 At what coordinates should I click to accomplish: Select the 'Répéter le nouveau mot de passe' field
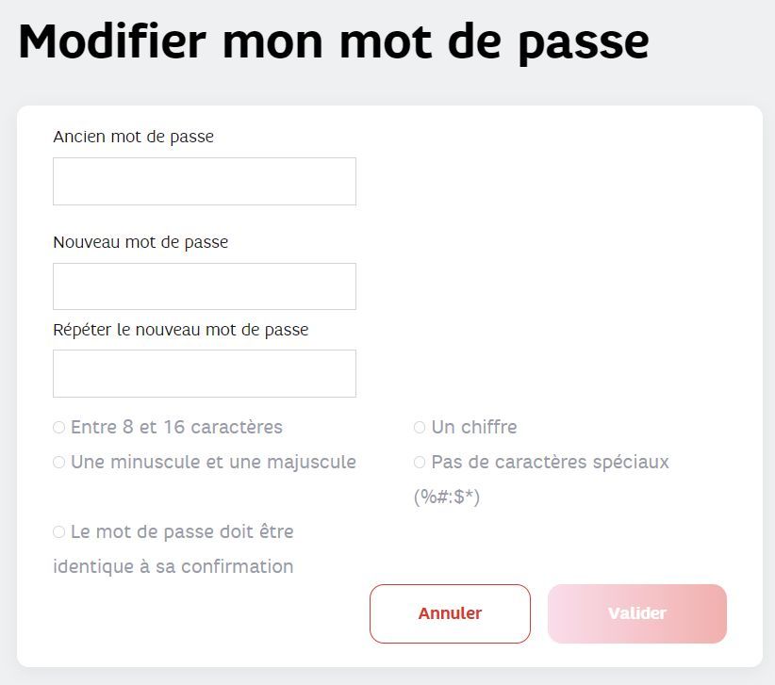tap(204, 373)
